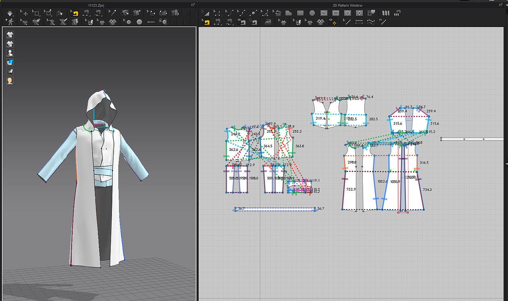The height and width of the screenshot is (301, 508).
Task: Check sewing length magnifier icon
Action: [x=254, y=22]
